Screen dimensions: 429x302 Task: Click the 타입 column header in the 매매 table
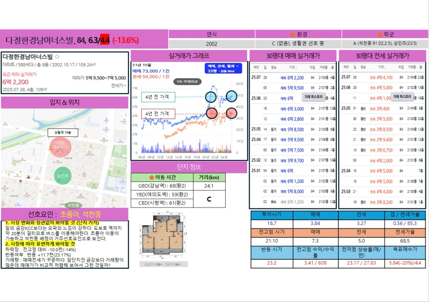pos(312,67)
